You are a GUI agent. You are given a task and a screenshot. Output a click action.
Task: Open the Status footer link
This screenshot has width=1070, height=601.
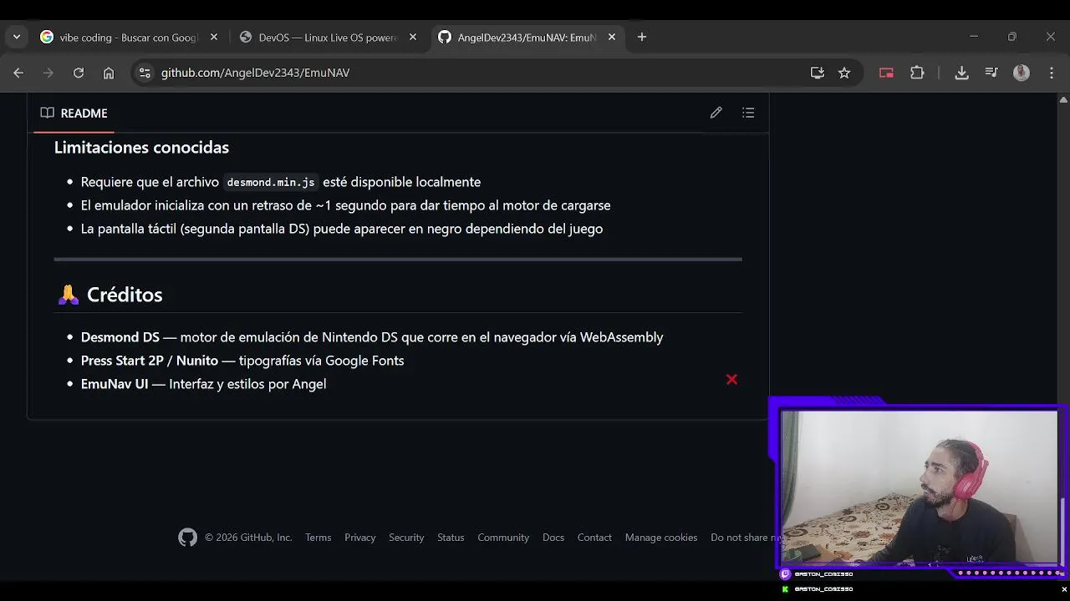[451, 538]
